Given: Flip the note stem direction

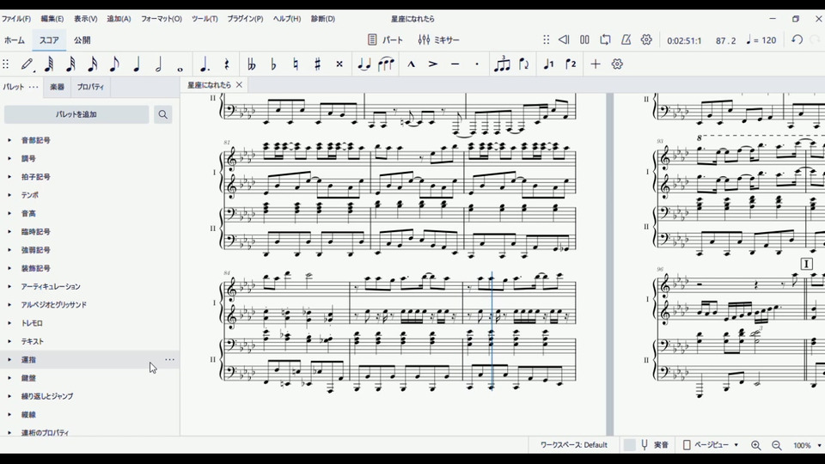Looking at the screenshot, I should tap(524, 64).
